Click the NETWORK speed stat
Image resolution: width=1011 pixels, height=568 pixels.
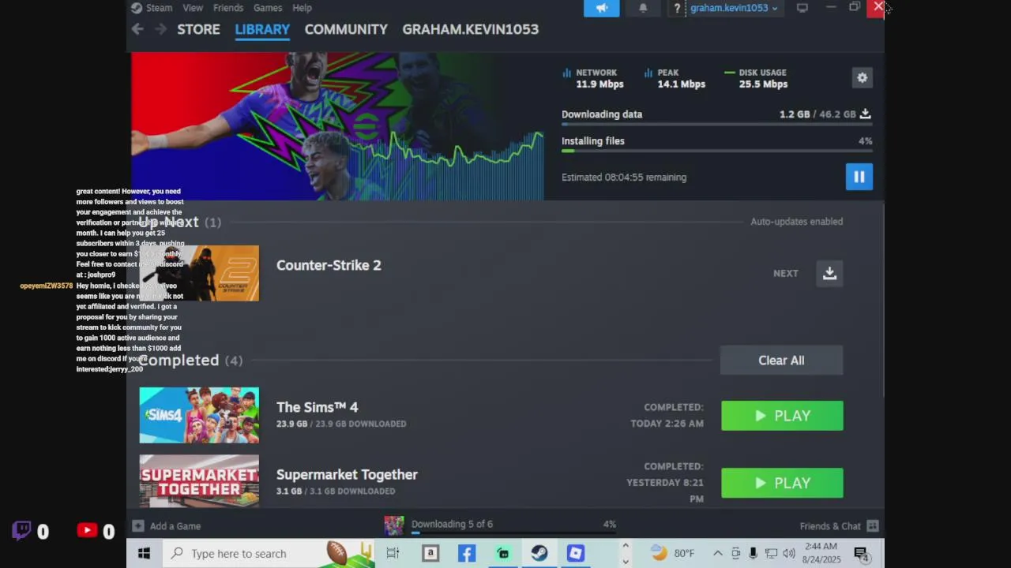593,78
